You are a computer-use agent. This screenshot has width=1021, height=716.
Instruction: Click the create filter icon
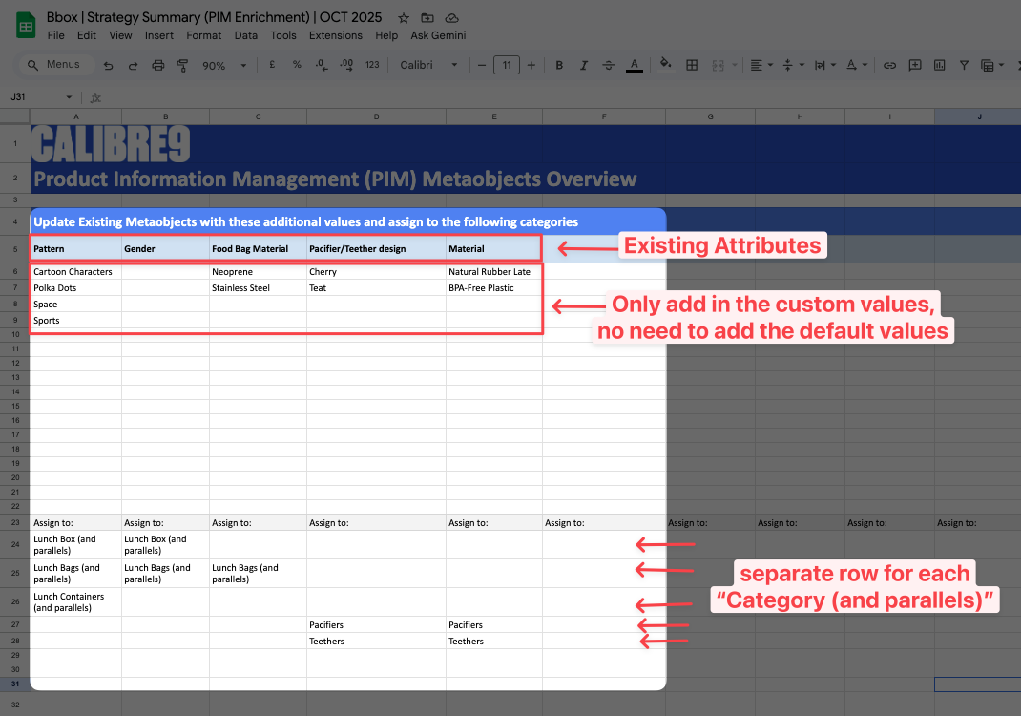tap(964, 65)
